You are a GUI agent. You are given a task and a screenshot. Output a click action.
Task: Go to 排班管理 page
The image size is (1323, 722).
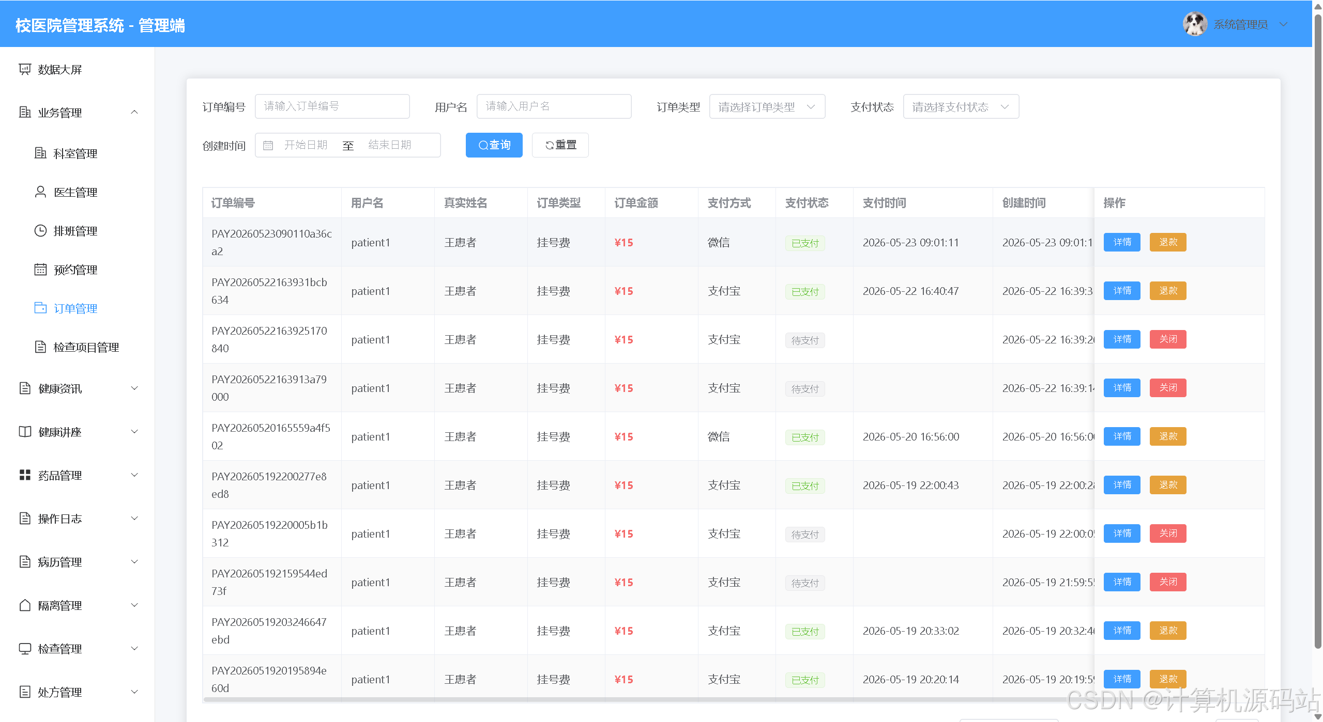click(x=78, y=230)
